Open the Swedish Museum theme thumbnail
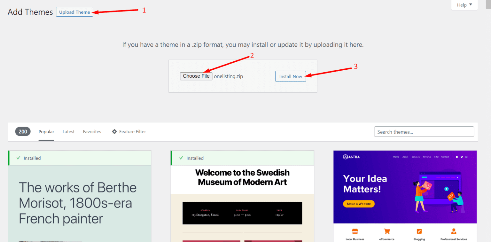The height and width of the screenshot is (242, 491). (x=242, y=203)
